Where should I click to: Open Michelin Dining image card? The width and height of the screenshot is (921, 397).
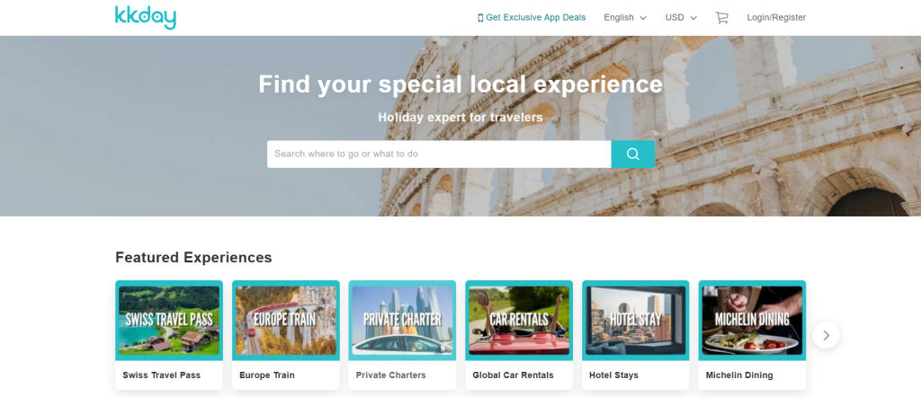point(752,320)
